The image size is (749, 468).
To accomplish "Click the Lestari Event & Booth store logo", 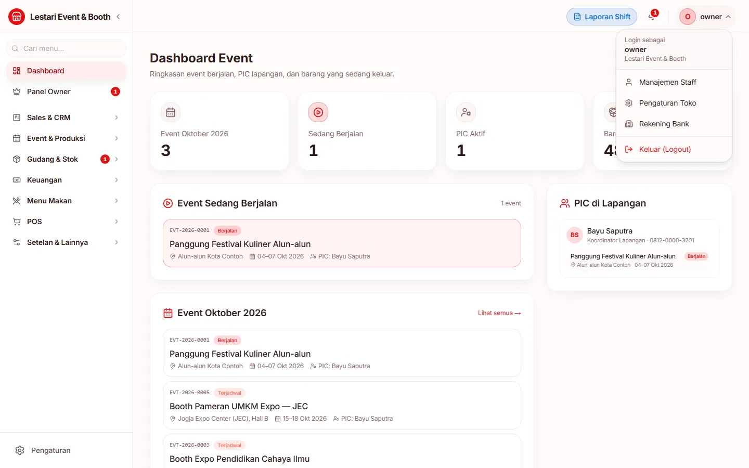I will [x=17, y=17].
